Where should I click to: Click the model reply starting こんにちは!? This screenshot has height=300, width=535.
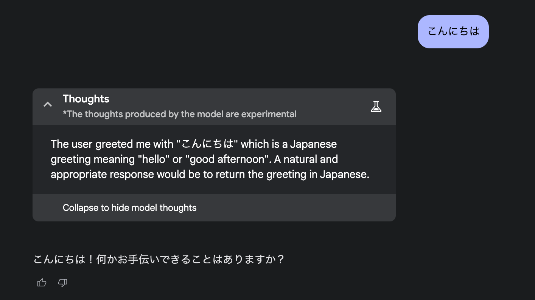click(x=159, y=260)
